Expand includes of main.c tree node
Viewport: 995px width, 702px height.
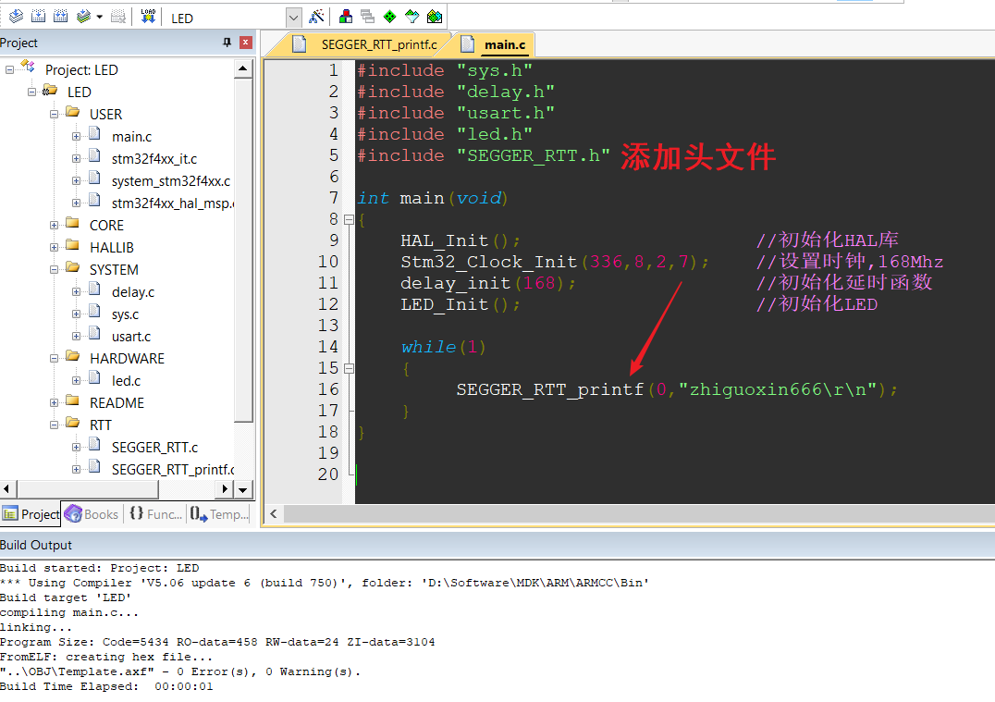76,137
